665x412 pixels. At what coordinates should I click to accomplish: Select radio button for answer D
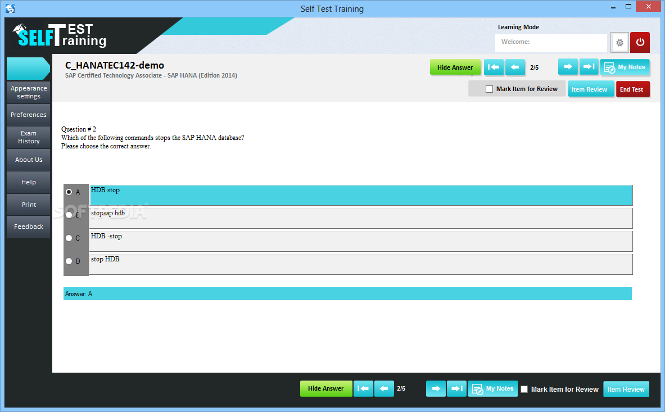69,261
